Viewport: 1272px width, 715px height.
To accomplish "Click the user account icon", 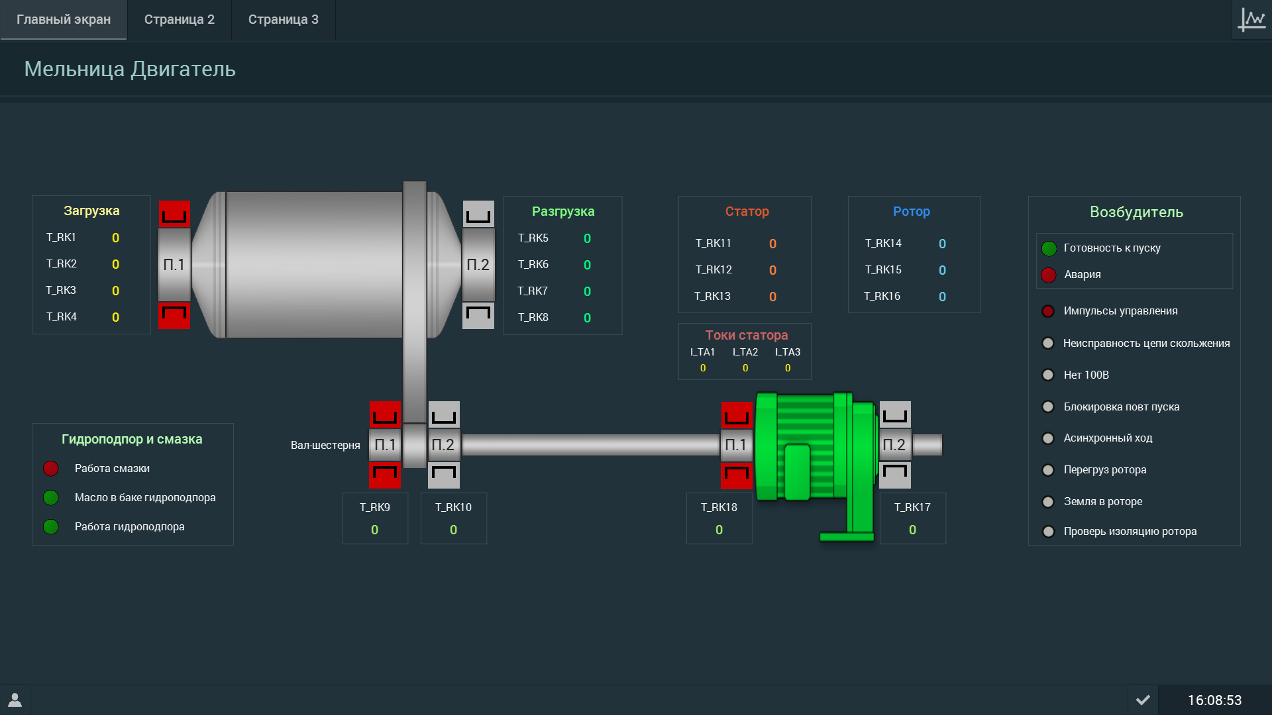I will point(15,700).
